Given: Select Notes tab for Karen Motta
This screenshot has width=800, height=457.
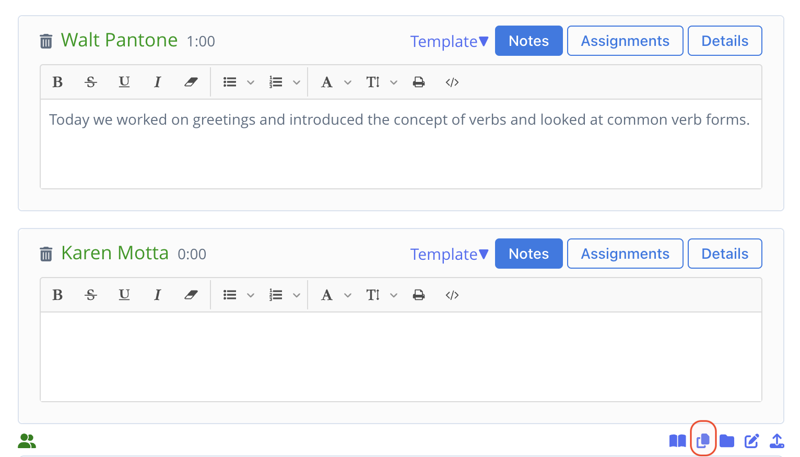Looking at the screenshot, I should tap(529, 254).
